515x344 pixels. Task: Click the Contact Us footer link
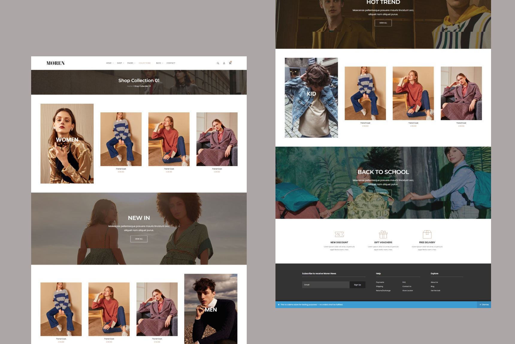(x=407, y=286)
